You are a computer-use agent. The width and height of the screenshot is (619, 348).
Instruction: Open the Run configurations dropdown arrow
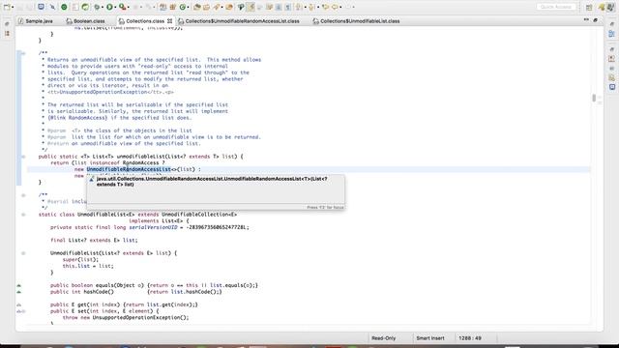pos(115,7)
